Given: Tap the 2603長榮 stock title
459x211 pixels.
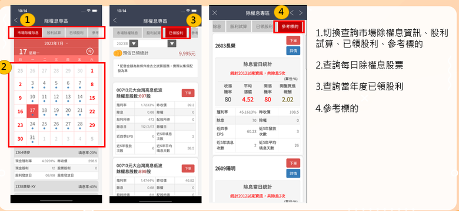Looking at the screenshot, I should pyautogui.click(x=225, y=46).
